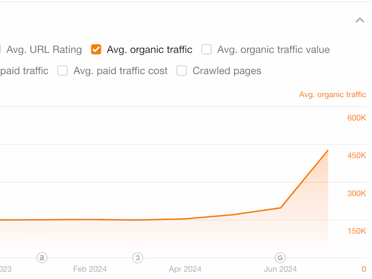Click the orange Avg. organic traffic axis label
The image size is (372, 279).
[x=332, y=94]
